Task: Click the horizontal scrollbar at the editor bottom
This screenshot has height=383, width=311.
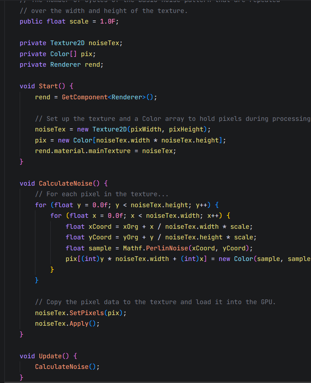Action: tap(157, 382)
